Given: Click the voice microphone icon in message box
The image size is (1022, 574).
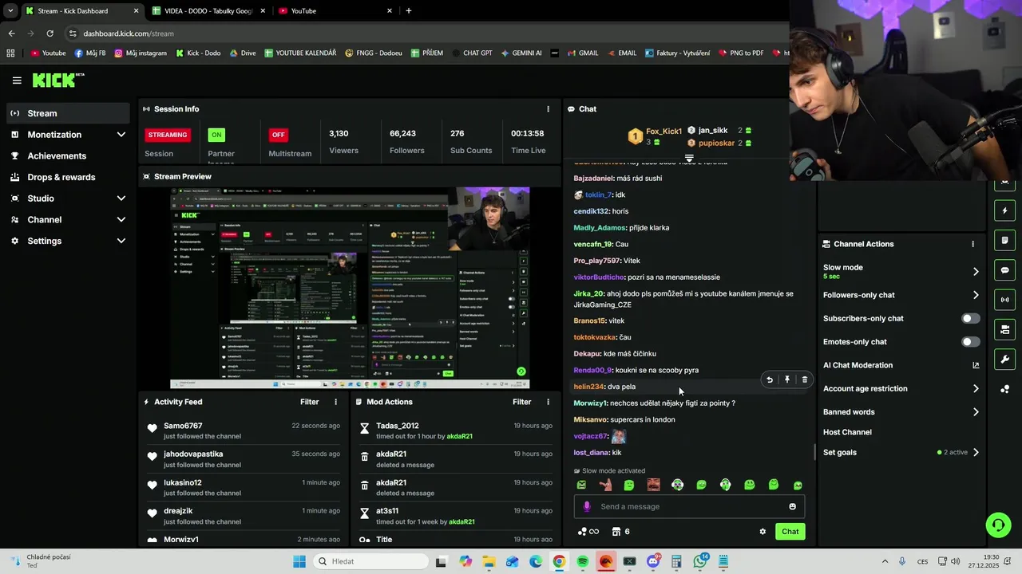Looking at the screenshot, I should (587, 506).
